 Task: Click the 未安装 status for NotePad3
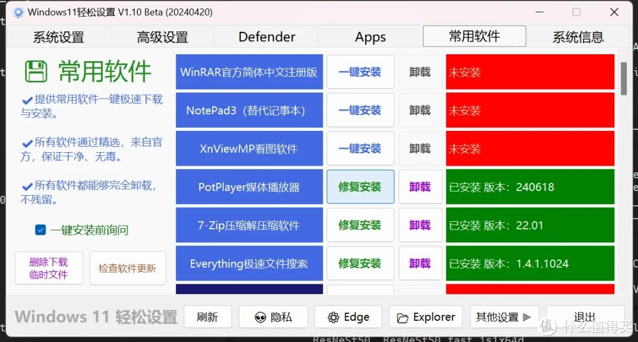[x=530, y=110]
